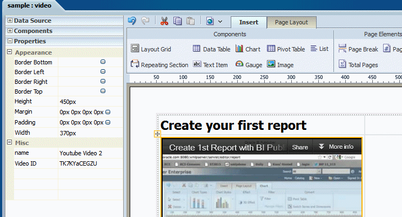Switch to the Page Layout tab
The image size is (402, 217).
291,22
